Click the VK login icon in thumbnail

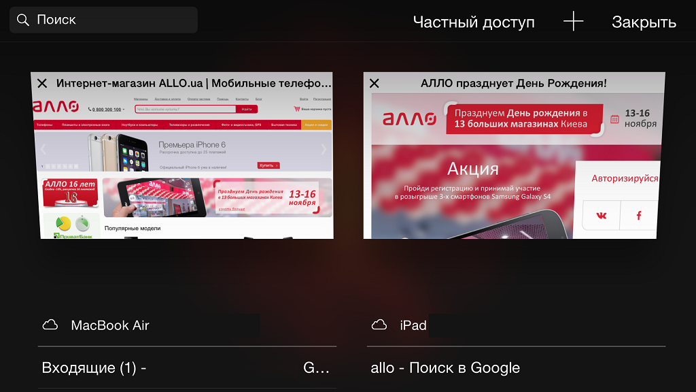point(601,216)
